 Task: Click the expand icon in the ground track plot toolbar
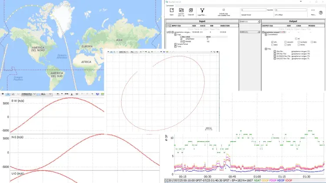[x=211, y=52]
